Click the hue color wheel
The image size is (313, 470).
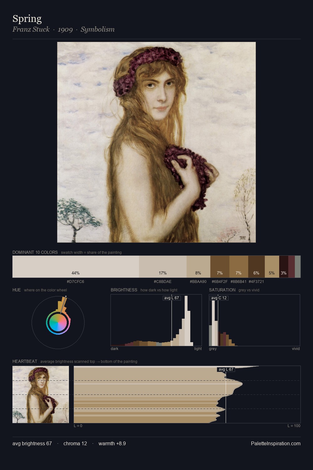point(58,322)
